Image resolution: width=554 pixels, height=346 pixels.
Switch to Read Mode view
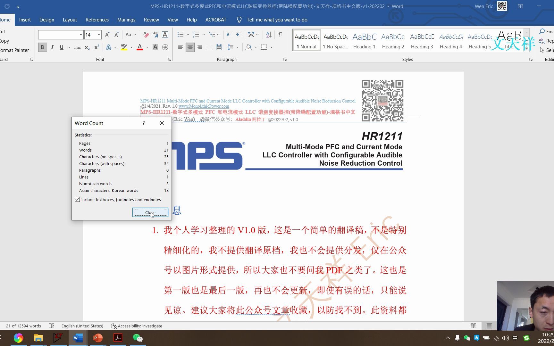coord(473,325)
